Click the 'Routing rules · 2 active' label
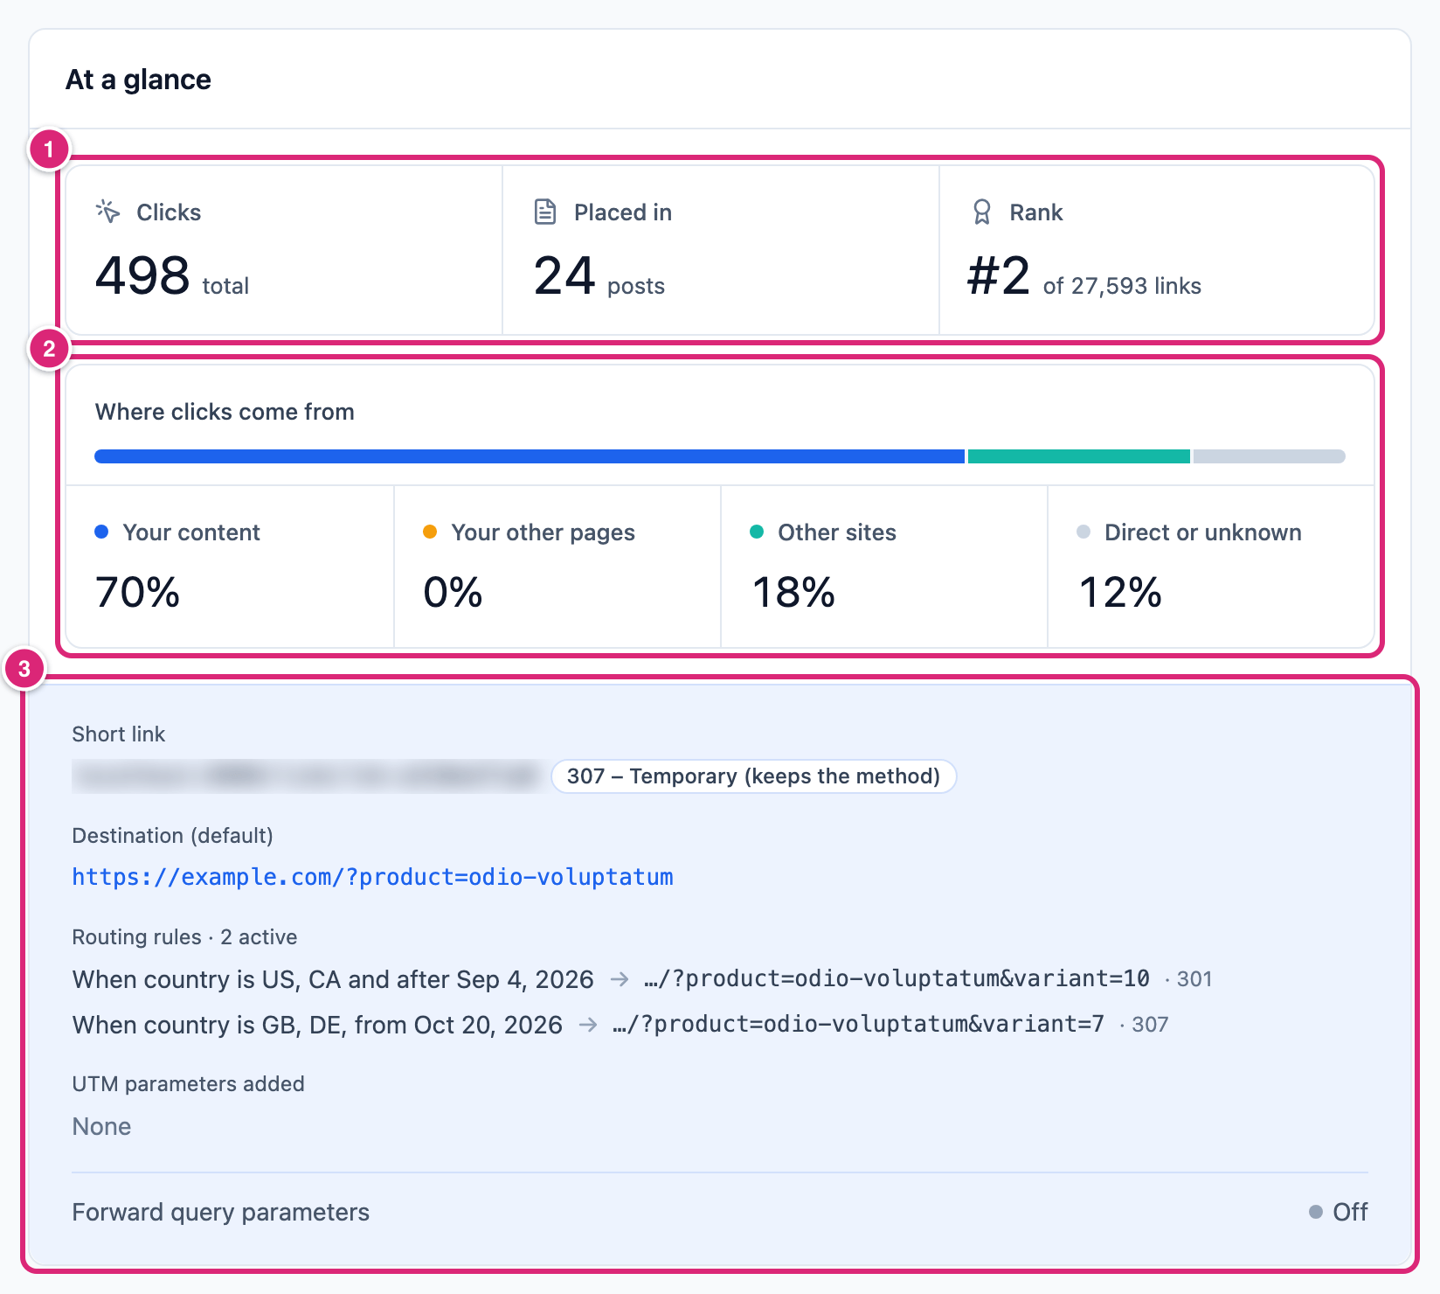This screenshot has width=1440, height=1294. click(x=184, y=937)
